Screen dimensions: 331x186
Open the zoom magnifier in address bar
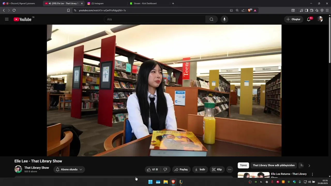pyautogui.click(x=237, y=10)
